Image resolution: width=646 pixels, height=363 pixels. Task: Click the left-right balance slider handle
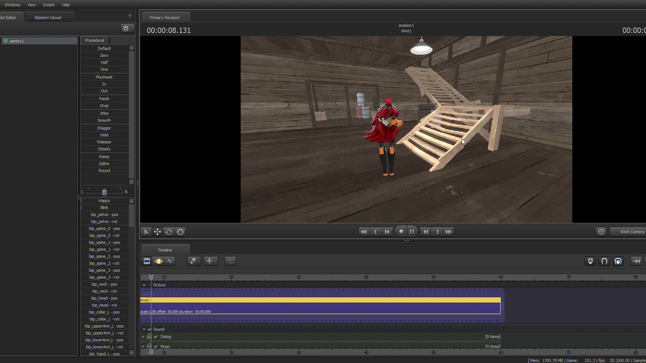(104, 192)
